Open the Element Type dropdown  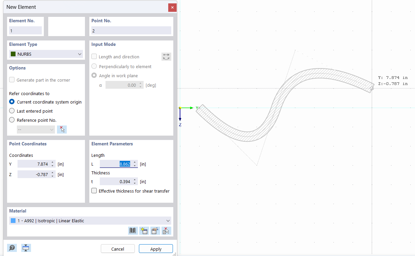point(80,54)
